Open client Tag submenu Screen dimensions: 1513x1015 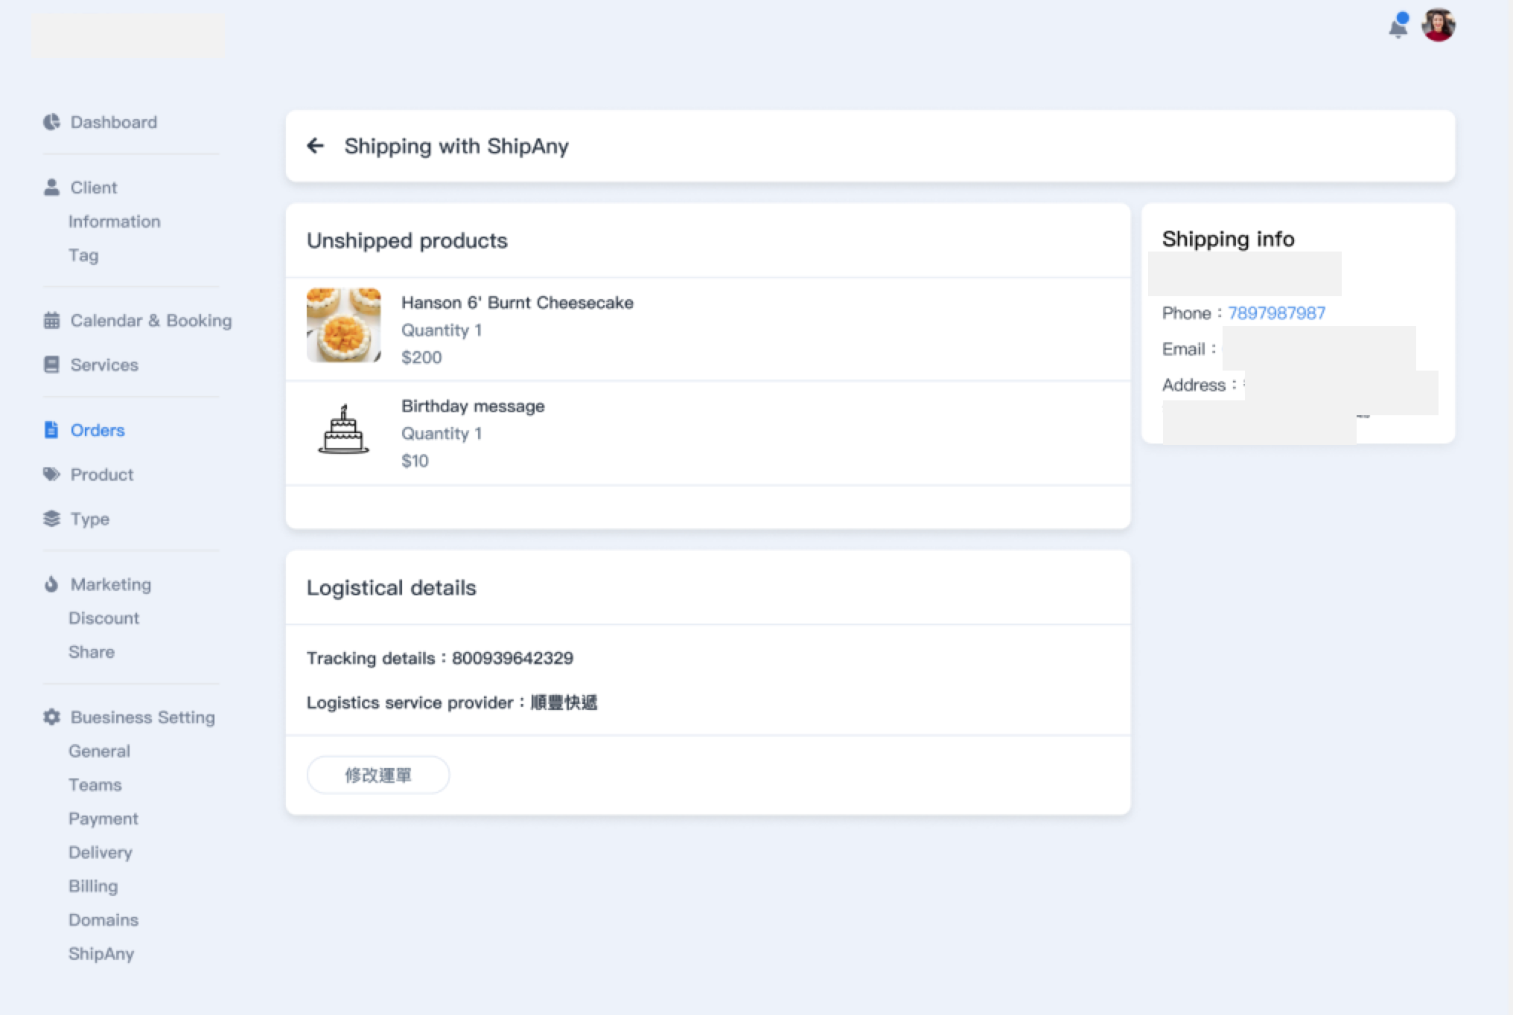[x=83, y=255]
